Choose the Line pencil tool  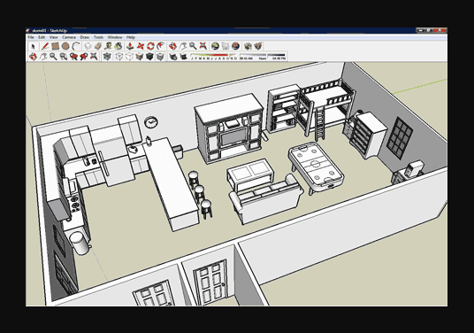click(x=45, y=46)
